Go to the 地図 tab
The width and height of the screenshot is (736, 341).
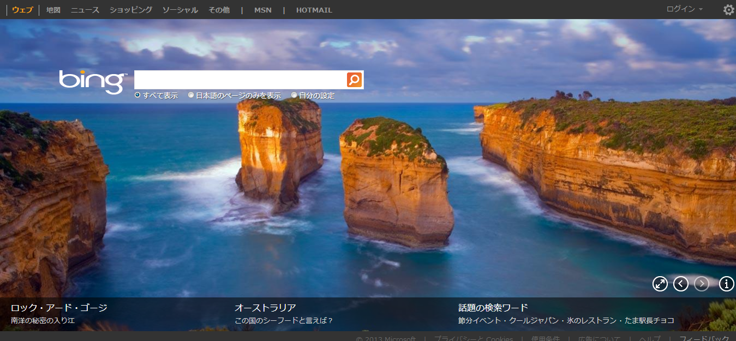point(53,10)
